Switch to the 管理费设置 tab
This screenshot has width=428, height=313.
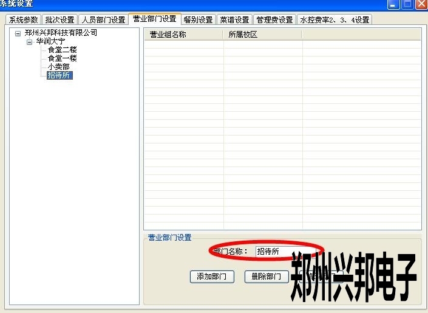click(x=274, y=19)
